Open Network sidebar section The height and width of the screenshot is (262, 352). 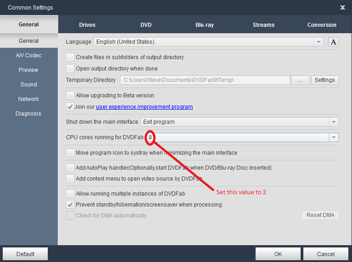(29, 99)
